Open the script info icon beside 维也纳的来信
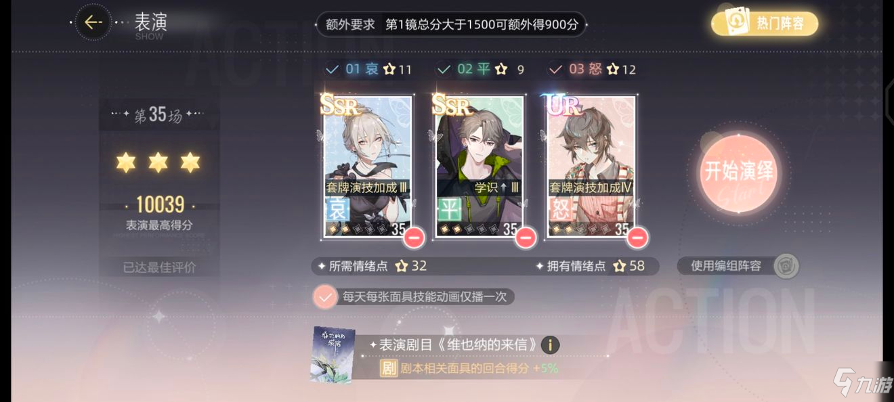 (550, 345)
